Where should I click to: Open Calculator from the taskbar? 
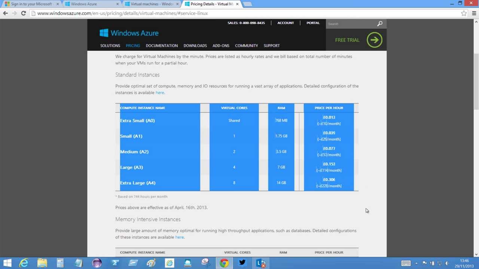tap(60, 263)
